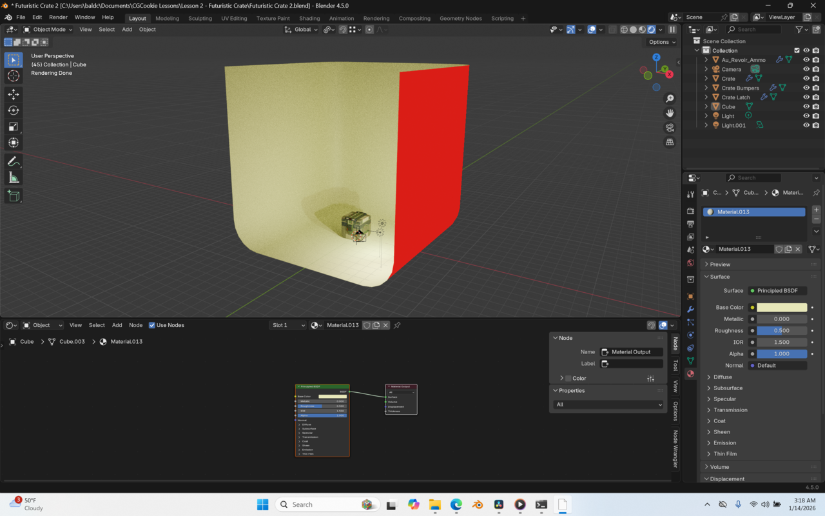Hide the Camera object in the outliner
The image size is (825, 516).
(805, 69)
